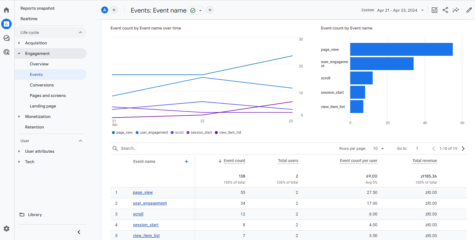Add a comparison with the plus icon
475x240 pixels.
(x=114, y=10)
